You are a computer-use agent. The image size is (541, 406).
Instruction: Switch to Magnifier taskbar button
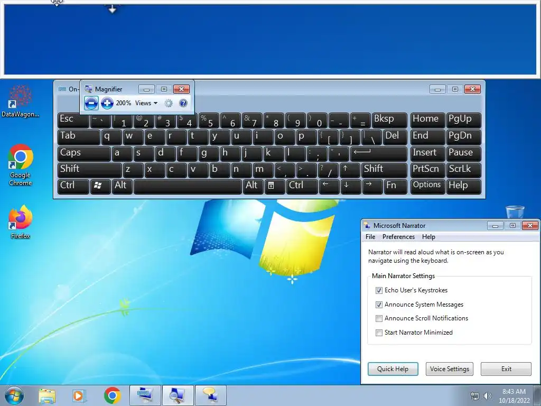(178, 395)
